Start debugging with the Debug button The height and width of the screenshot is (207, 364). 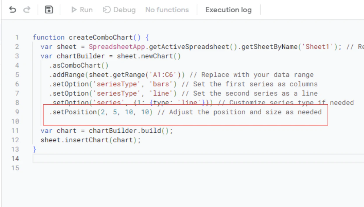point(119,10)
